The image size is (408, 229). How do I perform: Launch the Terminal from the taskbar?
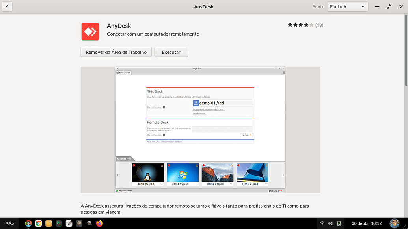pyautogui.click(x=59, y=223)
